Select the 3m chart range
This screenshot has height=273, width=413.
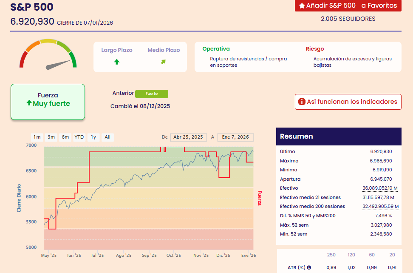point(51,137)
